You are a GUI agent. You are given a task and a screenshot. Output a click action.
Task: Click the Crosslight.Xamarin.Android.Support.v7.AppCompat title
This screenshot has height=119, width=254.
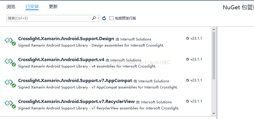click(x=75, y=81)
